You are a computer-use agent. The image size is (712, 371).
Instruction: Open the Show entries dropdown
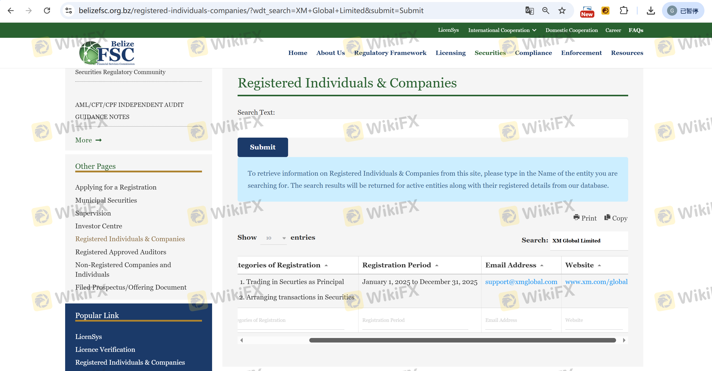coord(273,238)
